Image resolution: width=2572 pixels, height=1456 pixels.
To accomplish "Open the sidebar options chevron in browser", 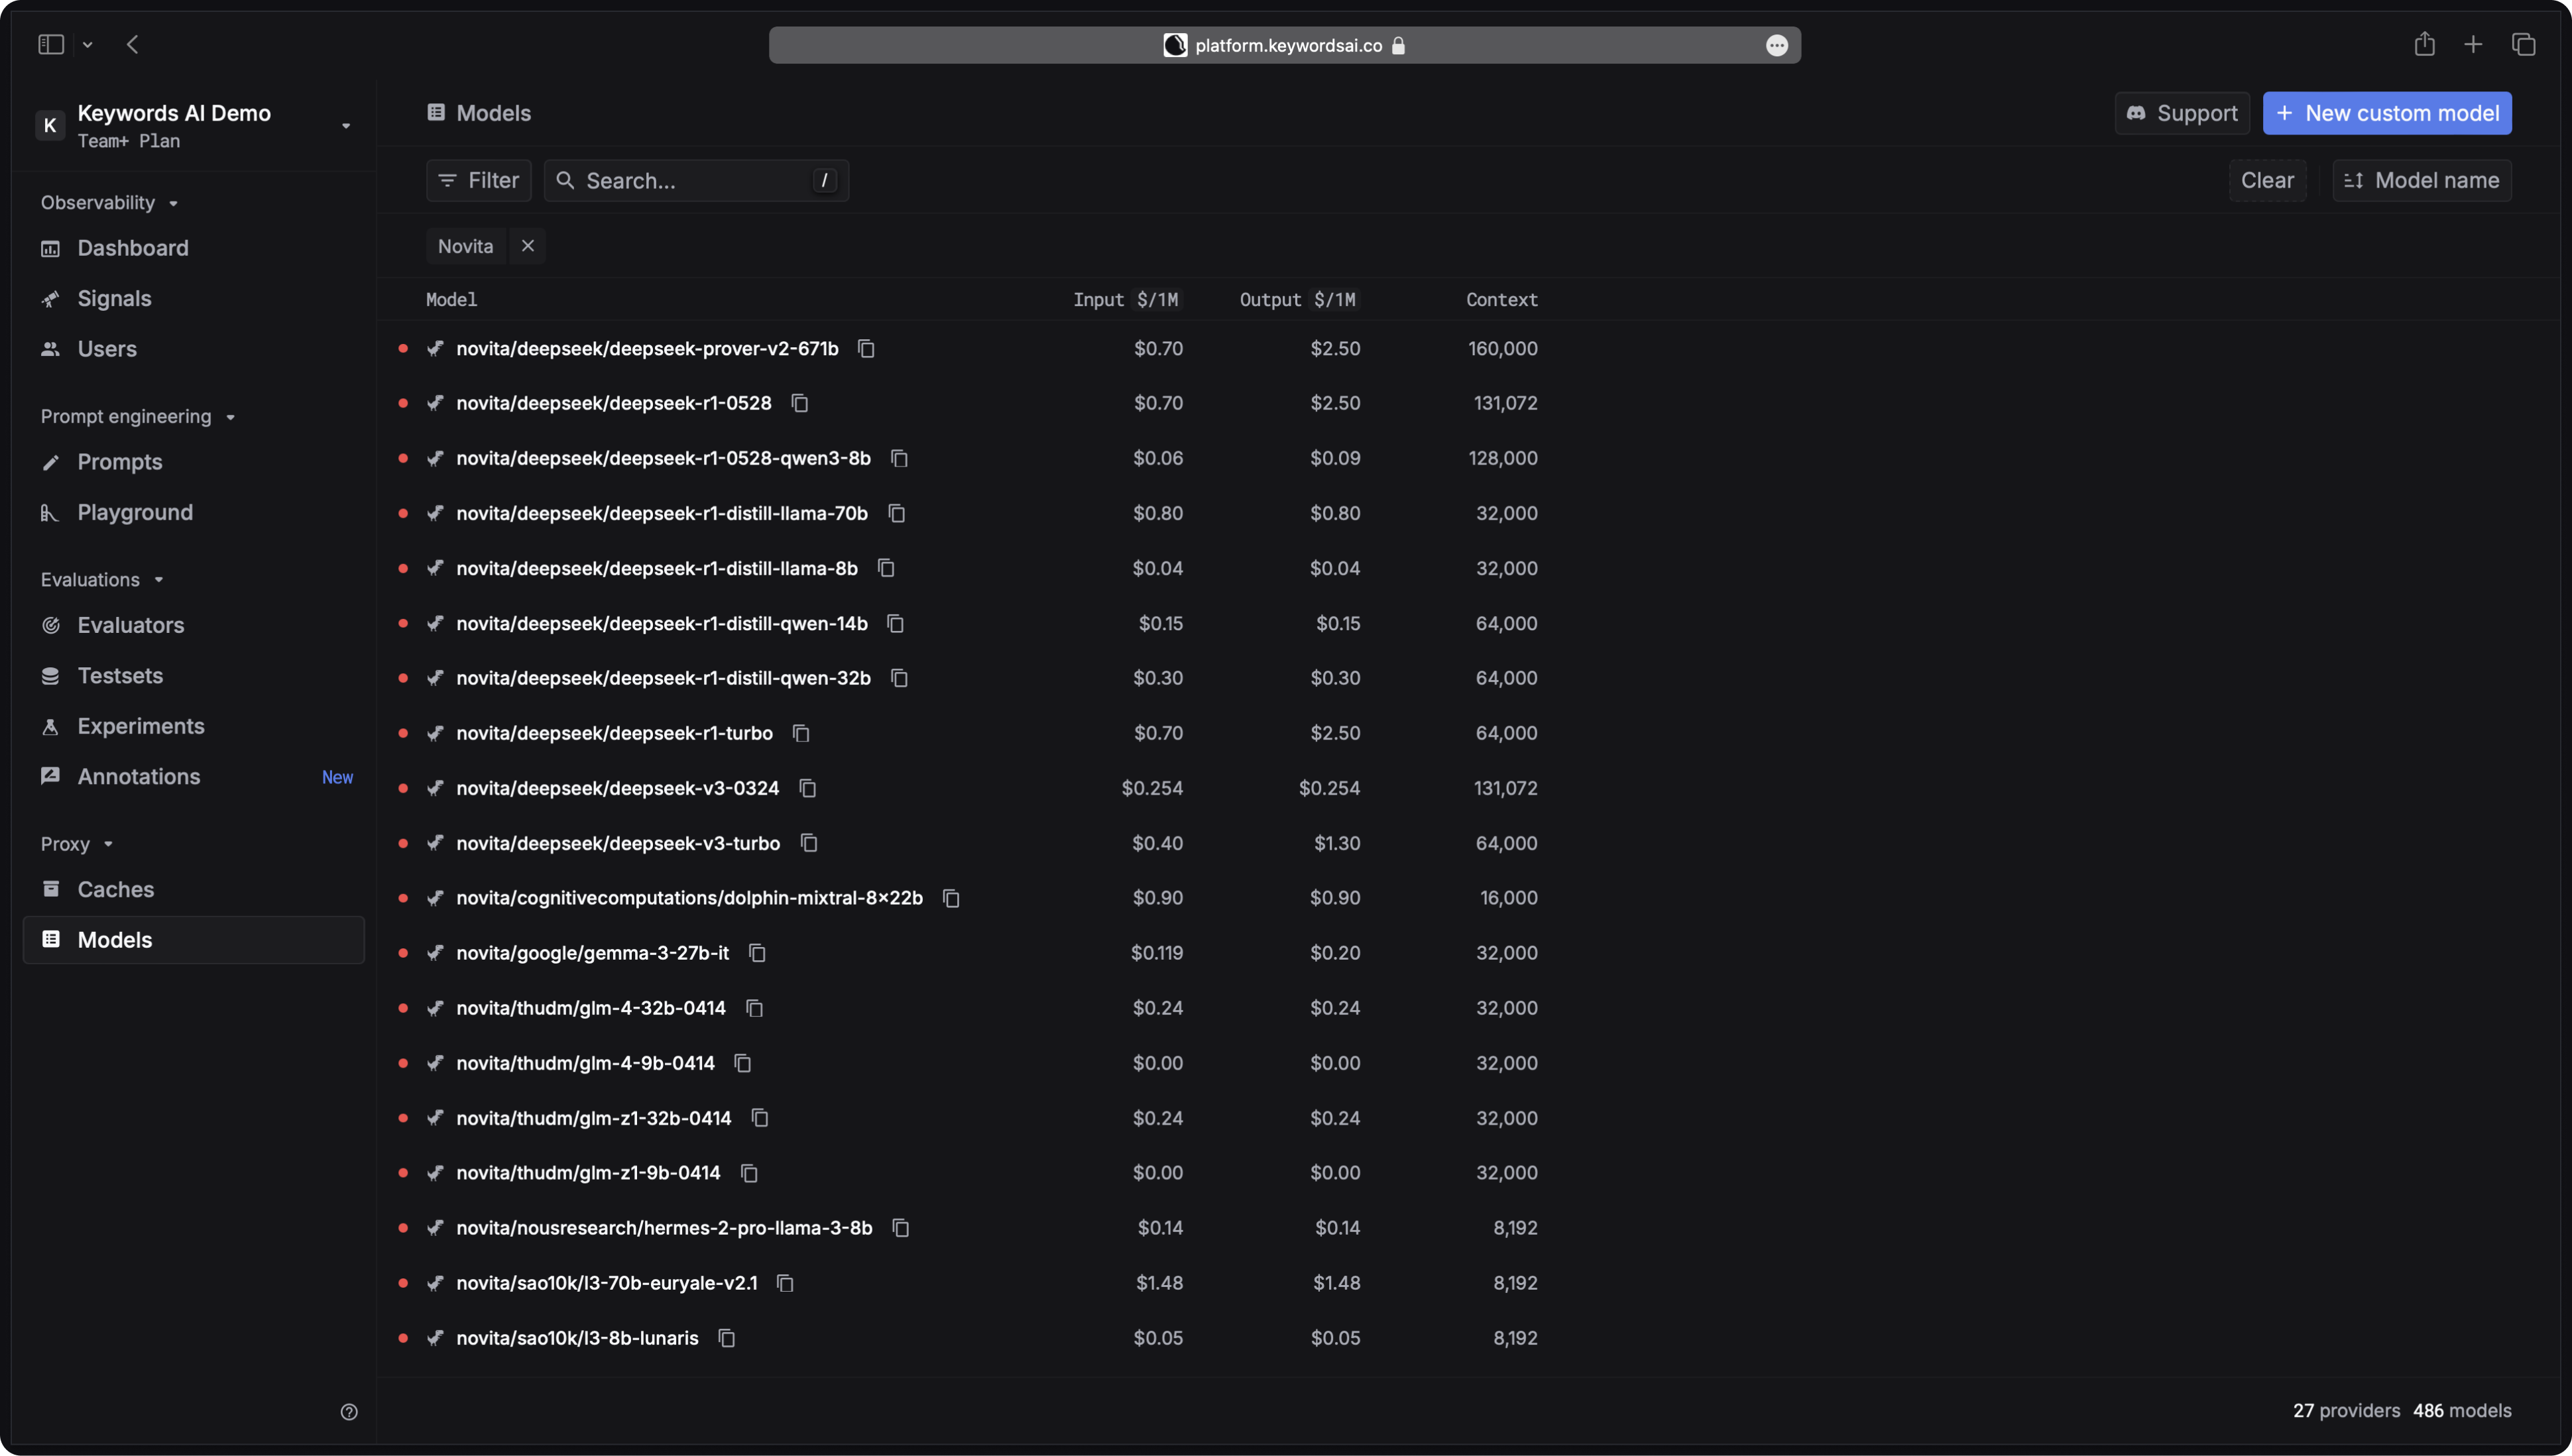I will (88, 45).
